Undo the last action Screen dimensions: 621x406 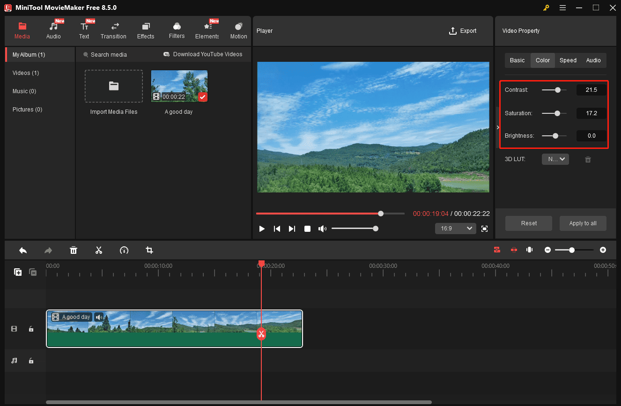tap(23, 250)
